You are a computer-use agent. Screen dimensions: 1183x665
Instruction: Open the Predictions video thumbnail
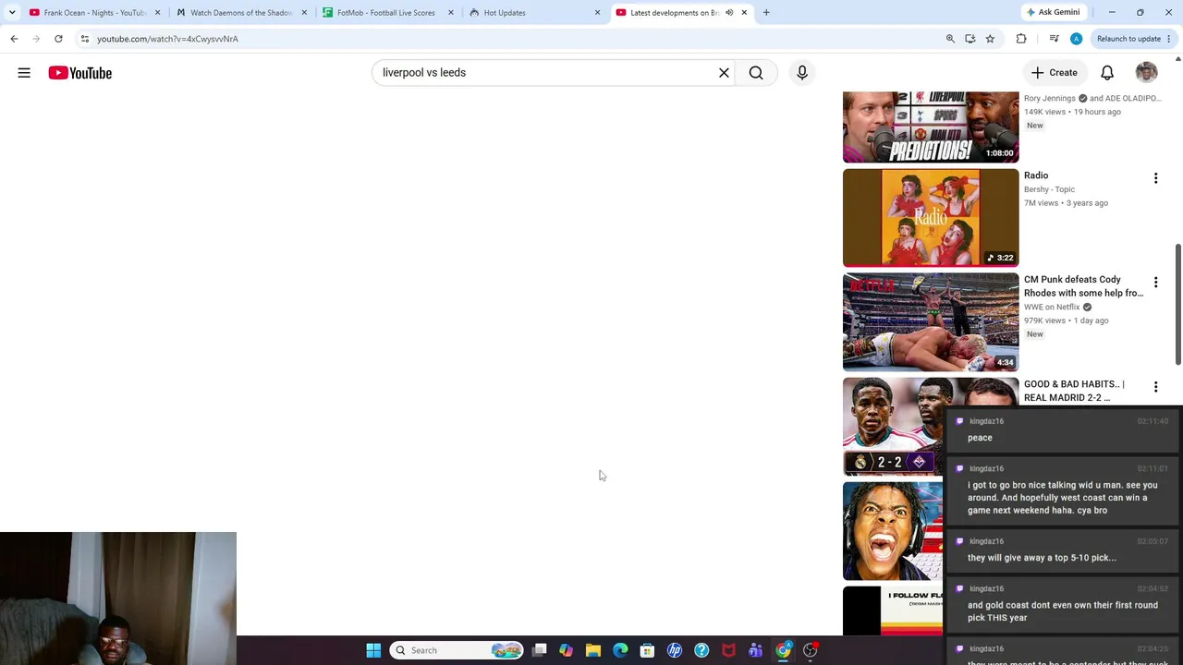click(x=931, y=127)
